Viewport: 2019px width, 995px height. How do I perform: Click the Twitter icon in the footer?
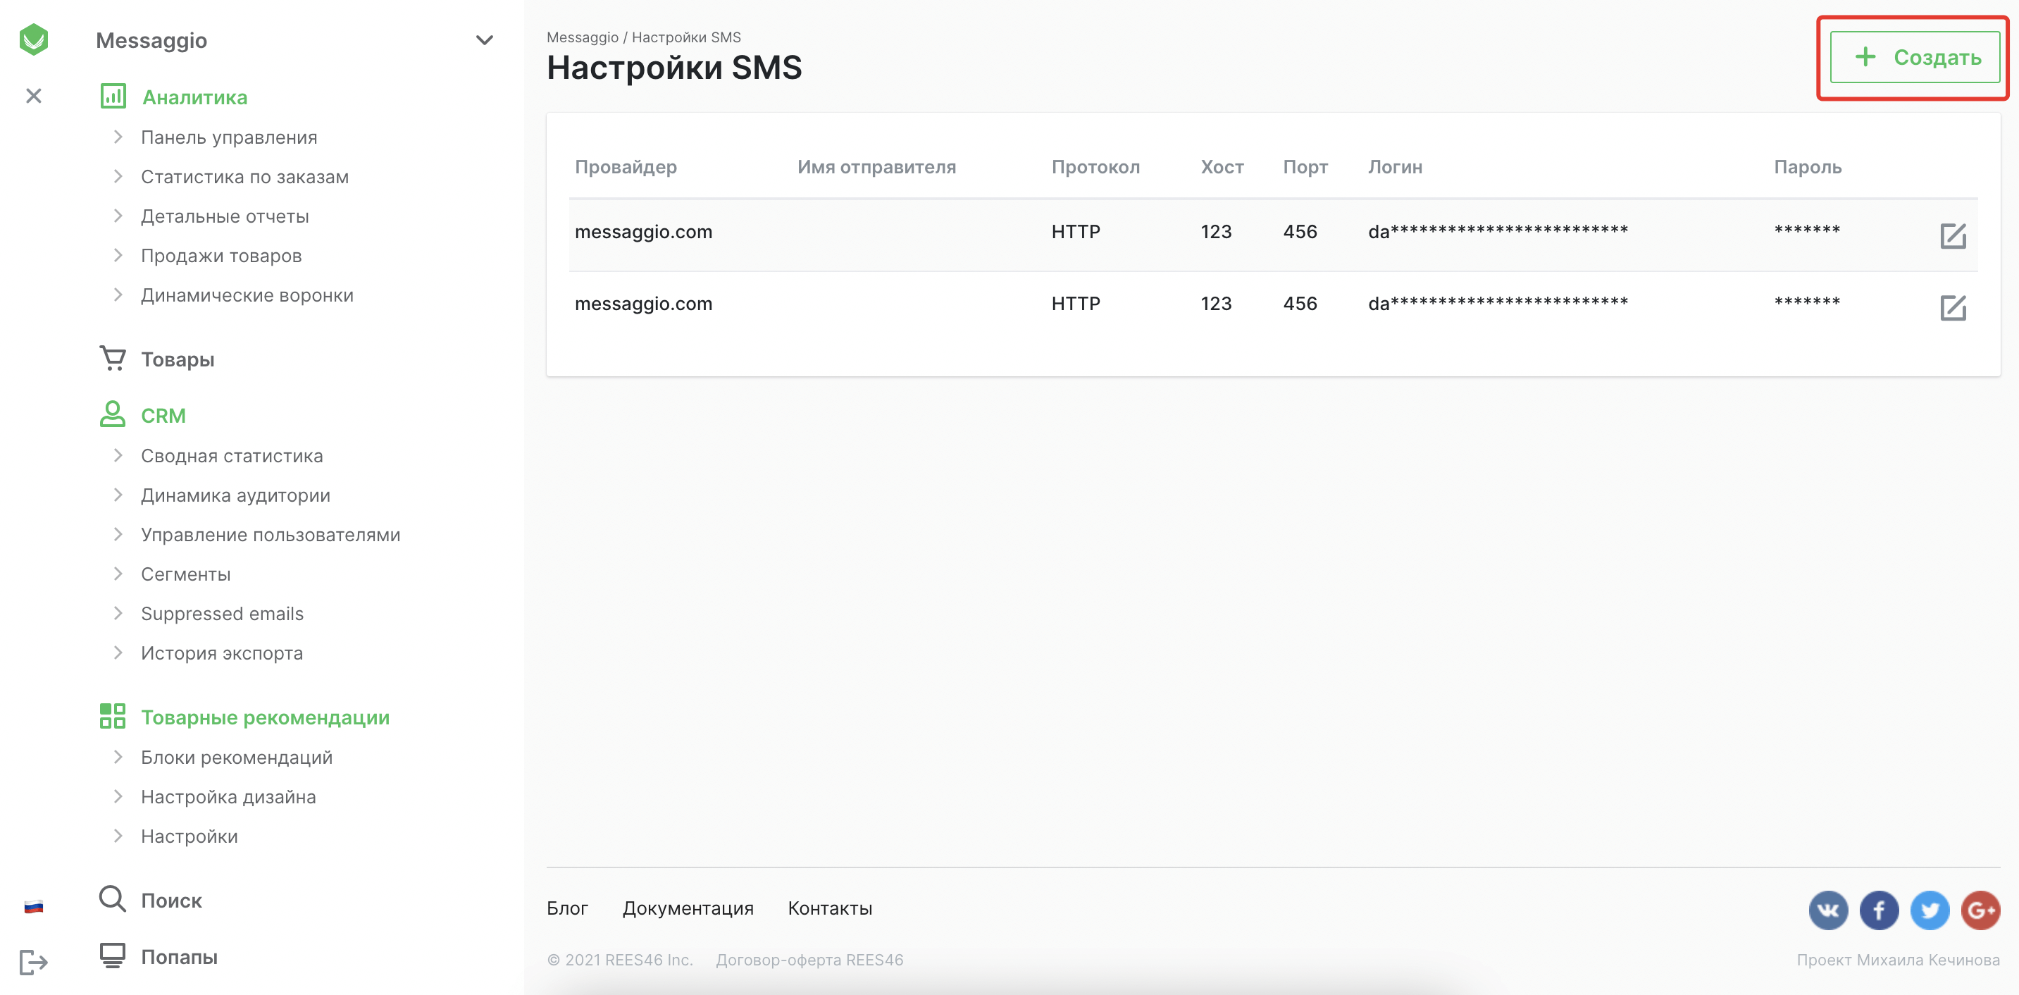(1930, 910)
